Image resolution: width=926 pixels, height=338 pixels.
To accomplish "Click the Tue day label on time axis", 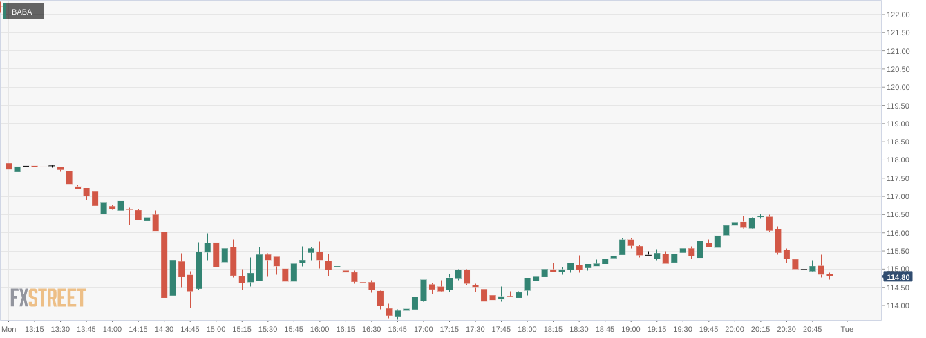I will pos(847,329).
